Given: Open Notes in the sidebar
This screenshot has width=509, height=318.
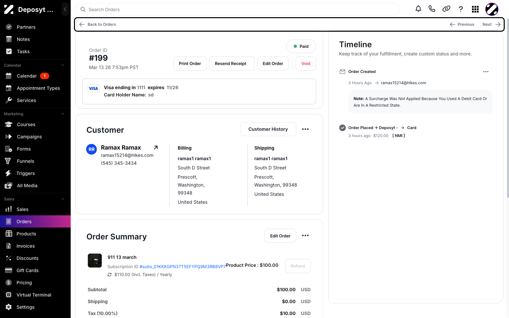Looking at the screenshot, I should pos(35,39).
